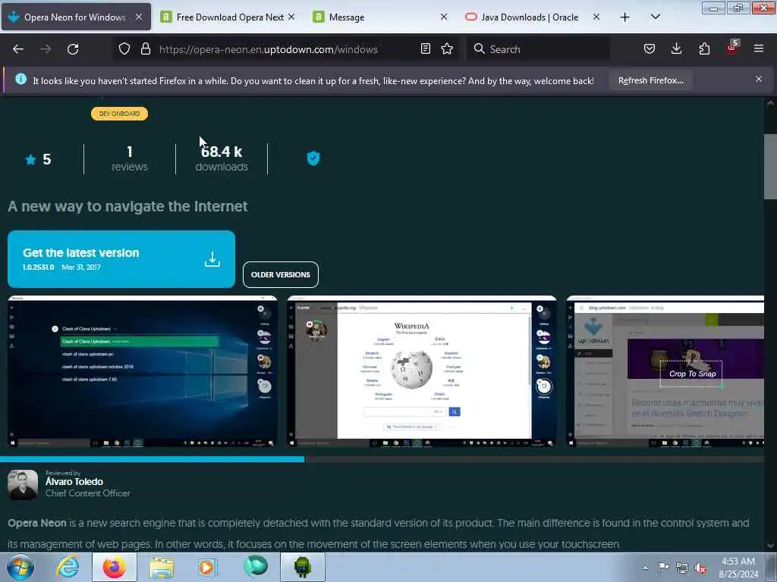Launch Internet Explorer from taskbar
This screenshot has width=777, height=582.
[x=68, y=567]
